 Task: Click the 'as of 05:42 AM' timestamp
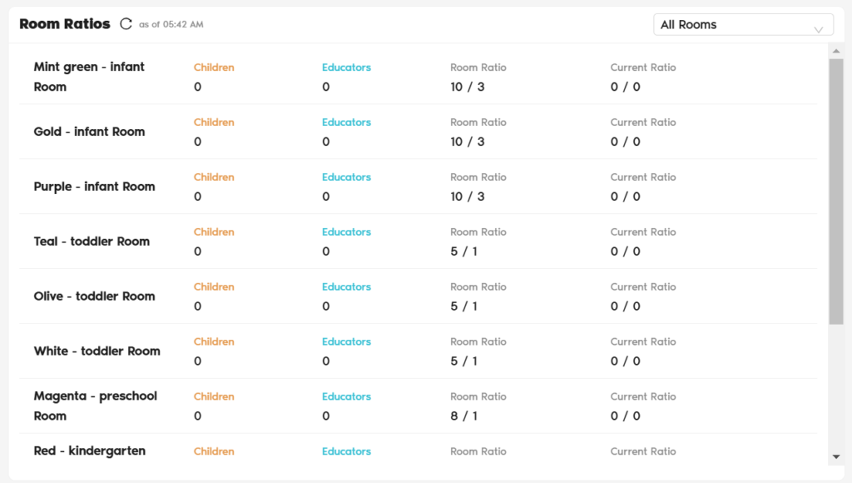[171, 25]
